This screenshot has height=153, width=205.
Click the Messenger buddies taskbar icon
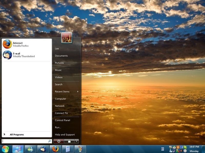click(30, 149)
